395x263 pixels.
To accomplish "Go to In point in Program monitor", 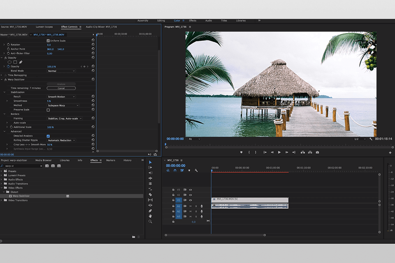I will click(x=265, y=152).
